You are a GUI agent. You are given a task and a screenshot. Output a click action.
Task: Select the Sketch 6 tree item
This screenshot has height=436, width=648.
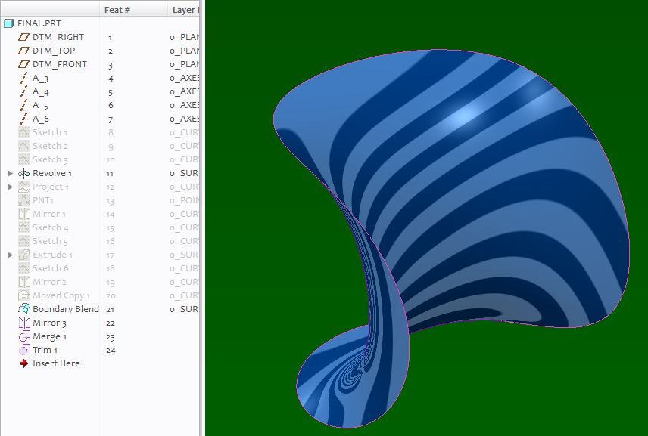click(51, 268)
